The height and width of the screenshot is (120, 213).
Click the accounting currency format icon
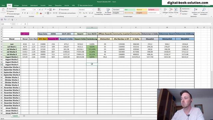[80, 13]
